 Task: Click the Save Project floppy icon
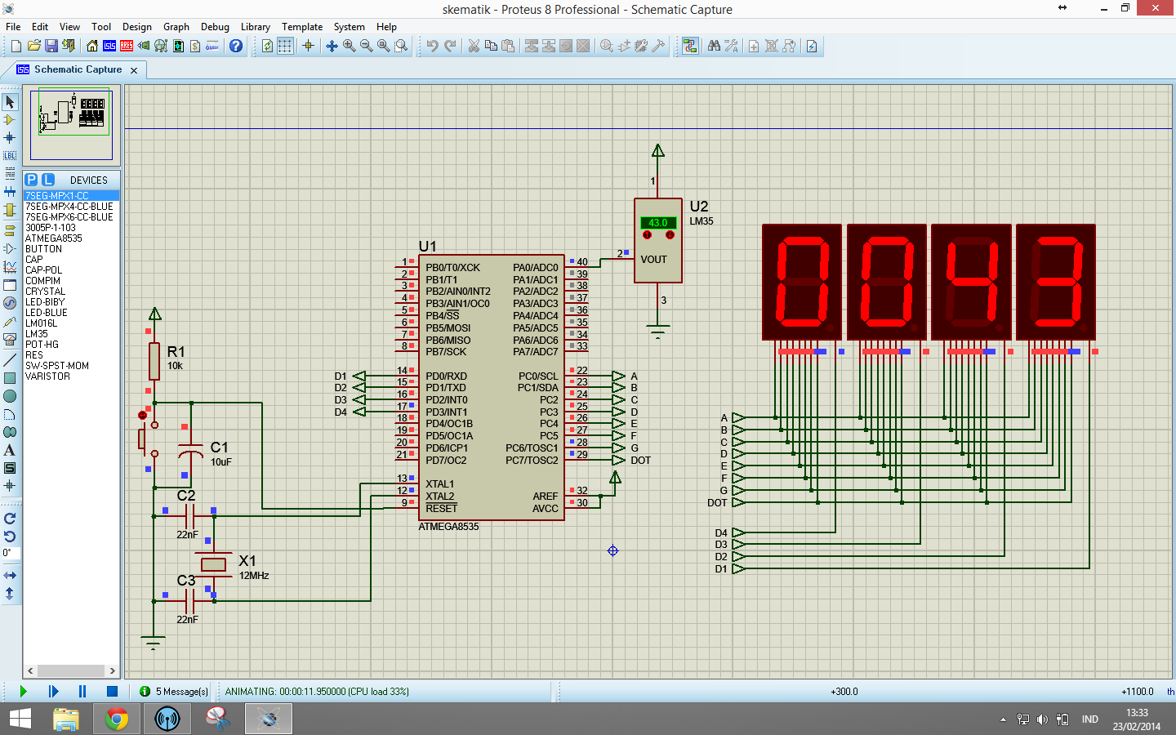pyautogui.click(x=51, y=46)
